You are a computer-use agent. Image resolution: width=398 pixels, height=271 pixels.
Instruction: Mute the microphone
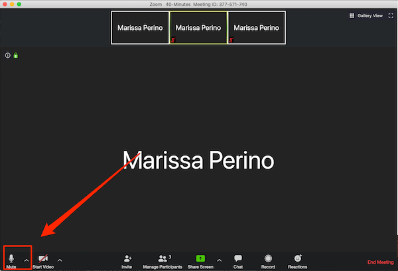pos(11,258)
